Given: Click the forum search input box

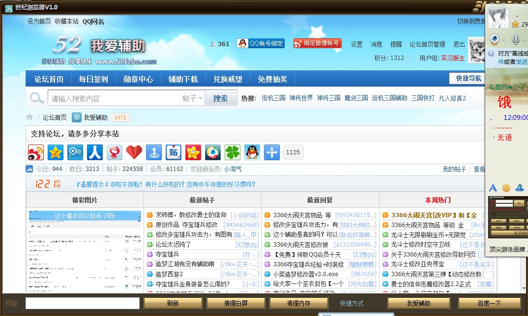Looking at the screenshot, I should coord(114,98).
